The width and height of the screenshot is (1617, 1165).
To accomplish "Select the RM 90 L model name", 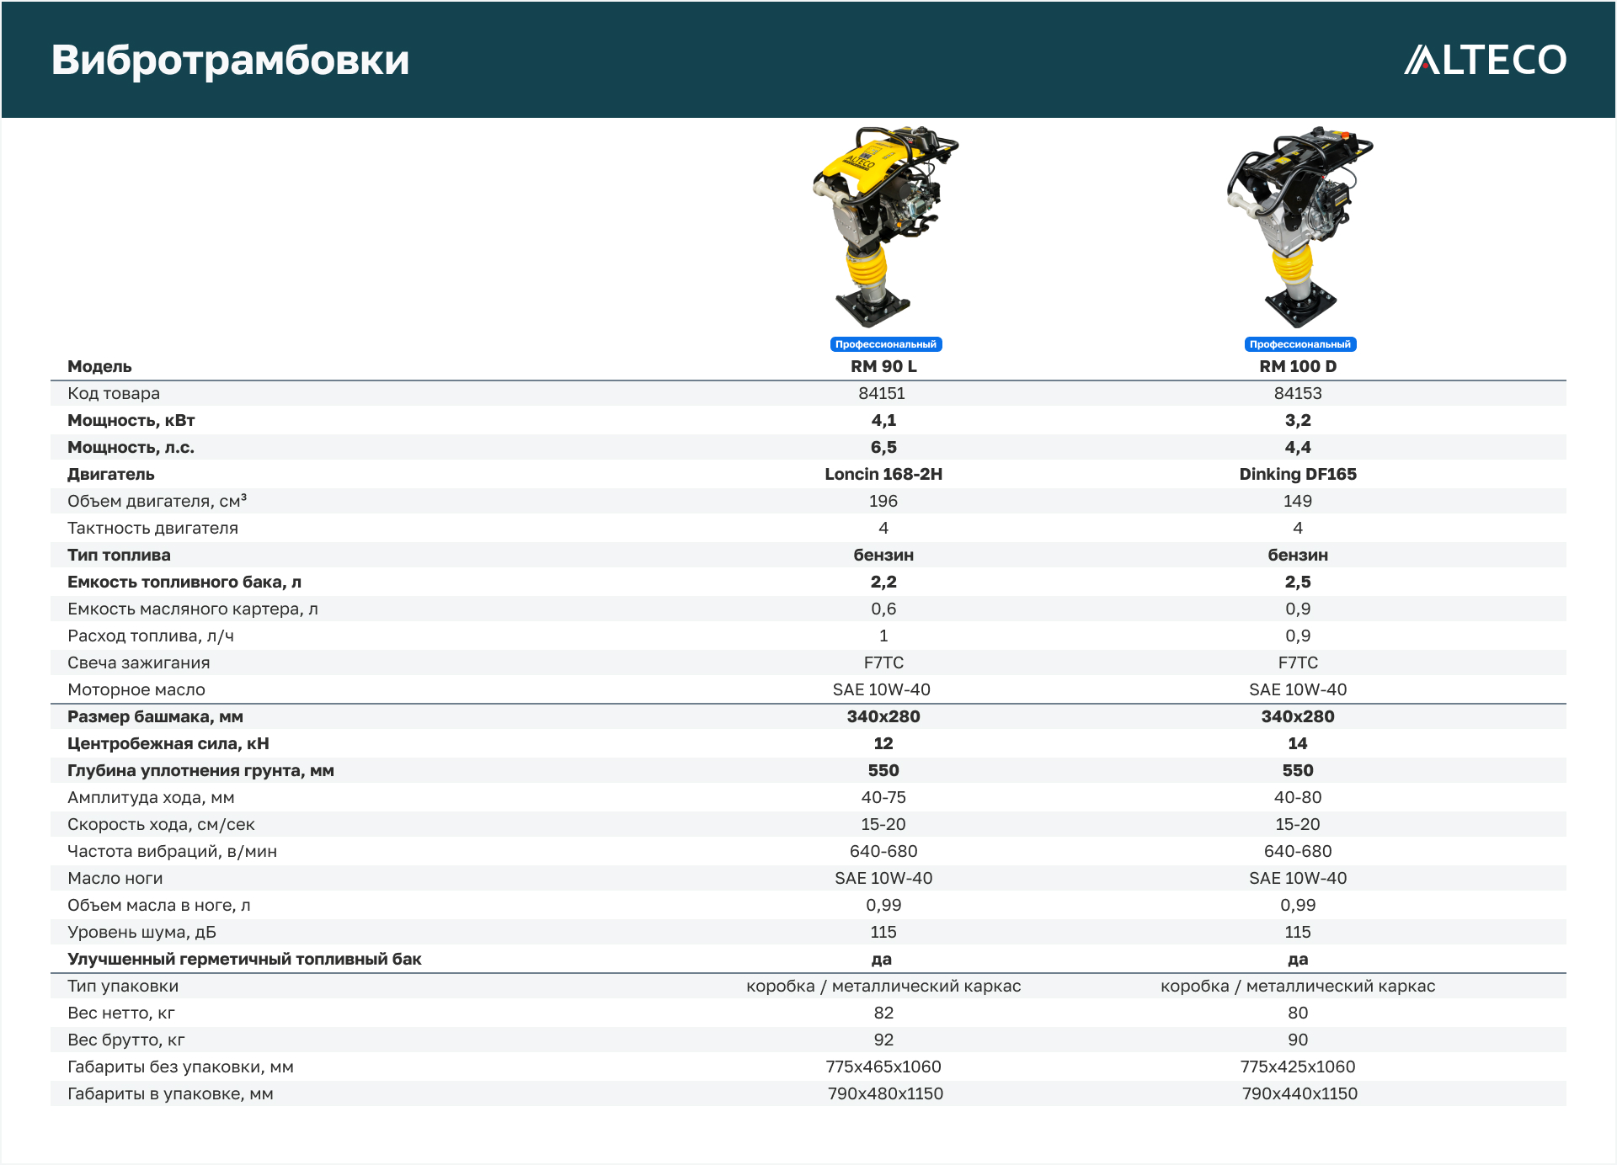I will coord(883,366).
